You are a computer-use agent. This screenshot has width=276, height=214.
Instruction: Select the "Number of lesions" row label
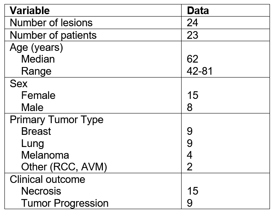[x=51, y=23]
